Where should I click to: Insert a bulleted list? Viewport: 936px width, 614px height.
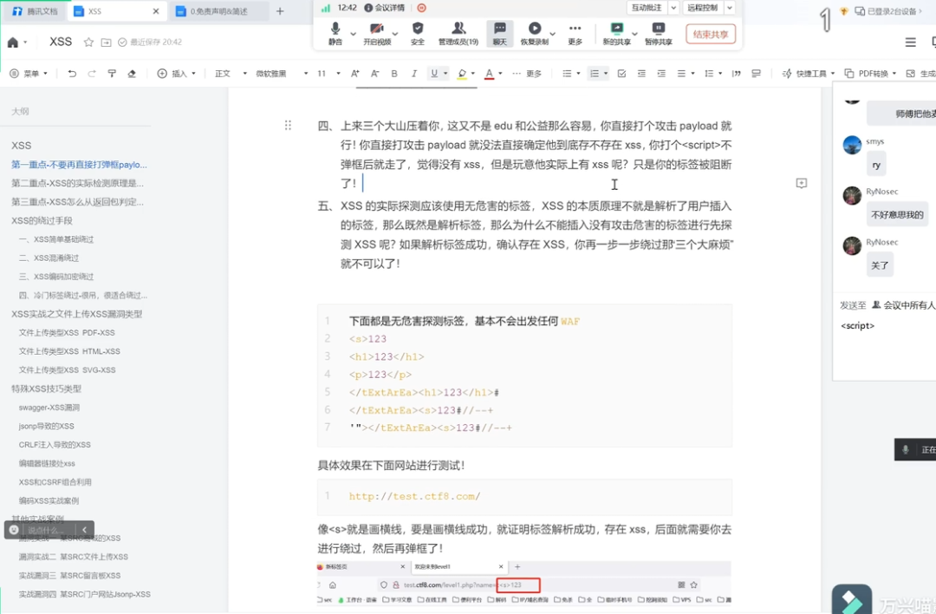click(x=567, y=74)
